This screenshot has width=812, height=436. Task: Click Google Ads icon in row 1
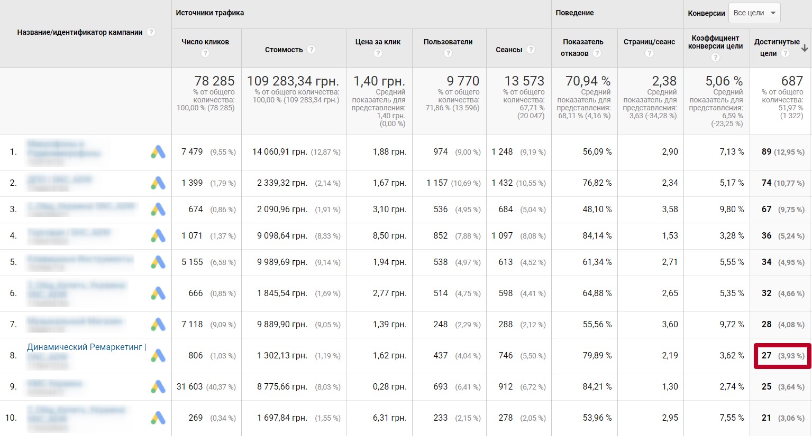(x=158, y=152)
